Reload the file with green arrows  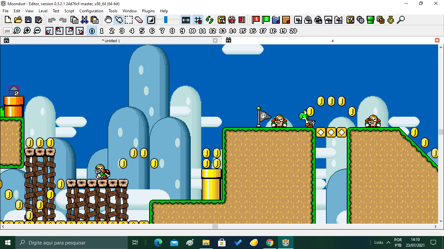210,20
